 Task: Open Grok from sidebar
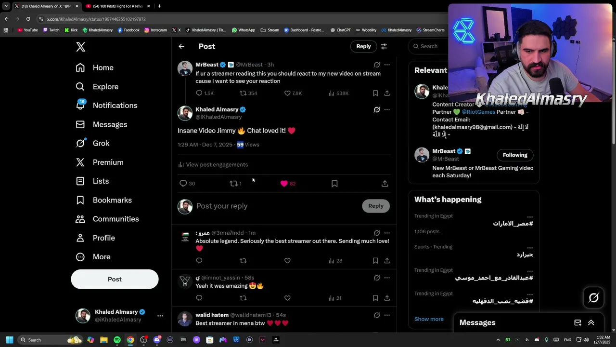[92, 143]
